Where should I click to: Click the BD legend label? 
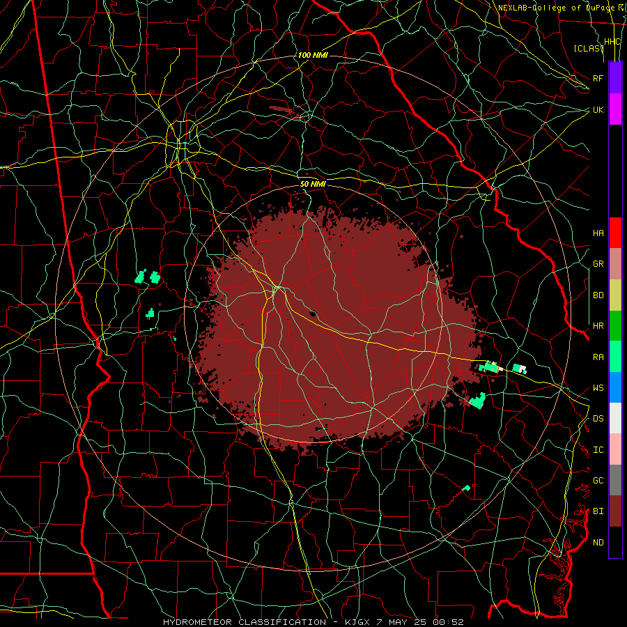[x=598, y=295]
